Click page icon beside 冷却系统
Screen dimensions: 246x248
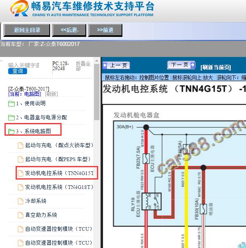[21, 201]
